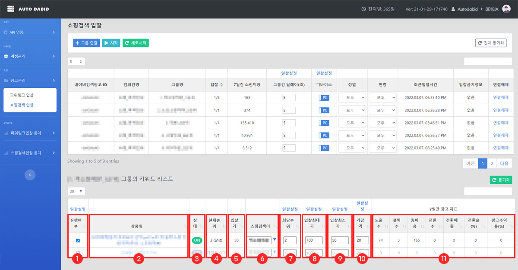Open the 성별 dropdown in the first row
Viewport: 518px width, 270px height.
coord(351,98)
